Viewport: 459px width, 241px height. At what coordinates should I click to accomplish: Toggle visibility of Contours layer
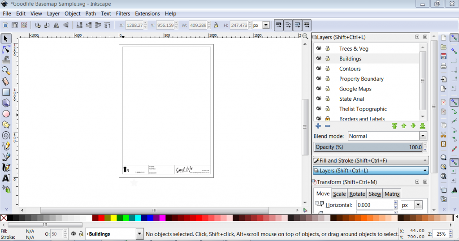click(x=319, y=69)
